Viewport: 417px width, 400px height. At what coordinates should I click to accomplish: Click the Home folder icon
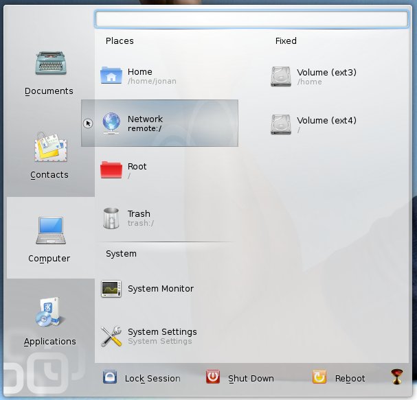(111, 75)
